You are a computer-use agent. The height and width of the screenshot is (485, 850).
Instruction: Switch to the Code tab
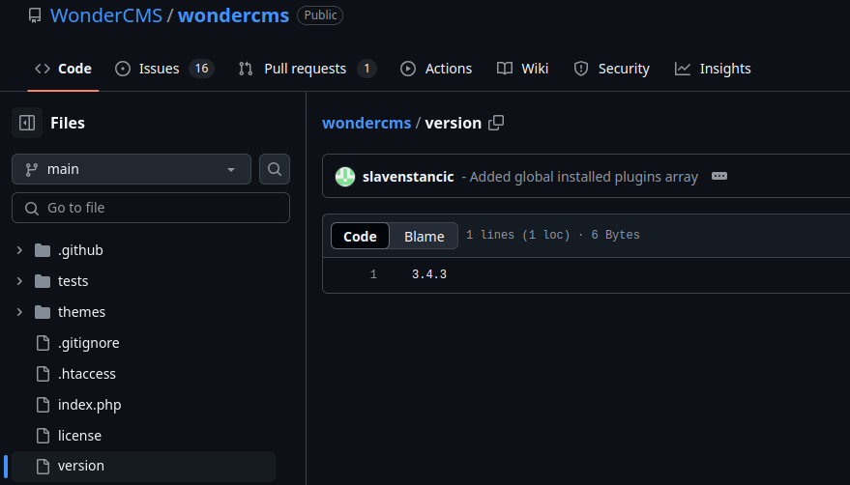(63, 69)
